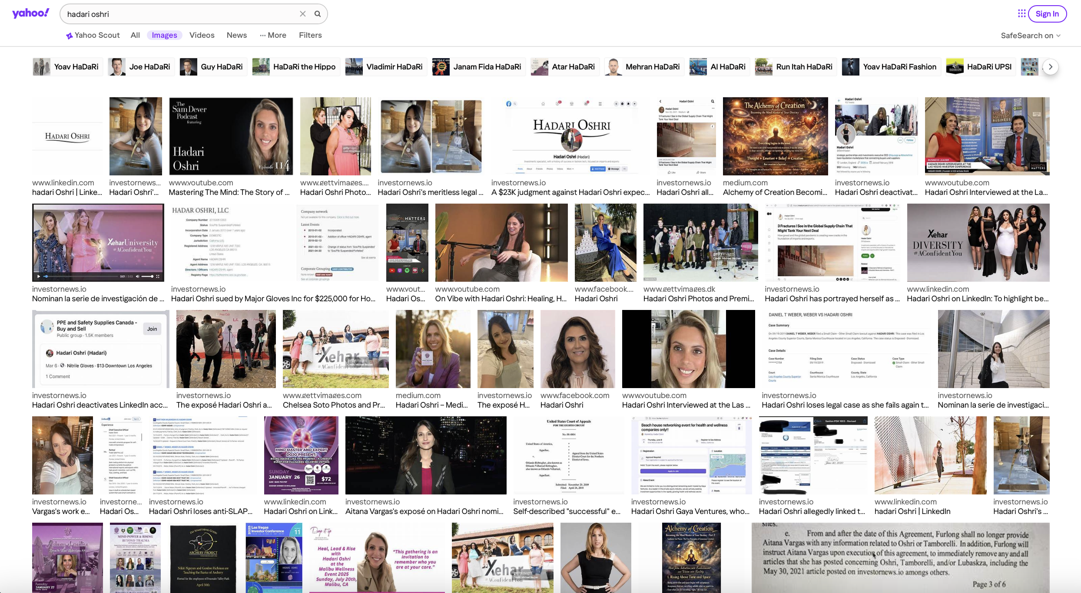Open the HADAR OSHRI, LLC document image

[x=275, y=243]
